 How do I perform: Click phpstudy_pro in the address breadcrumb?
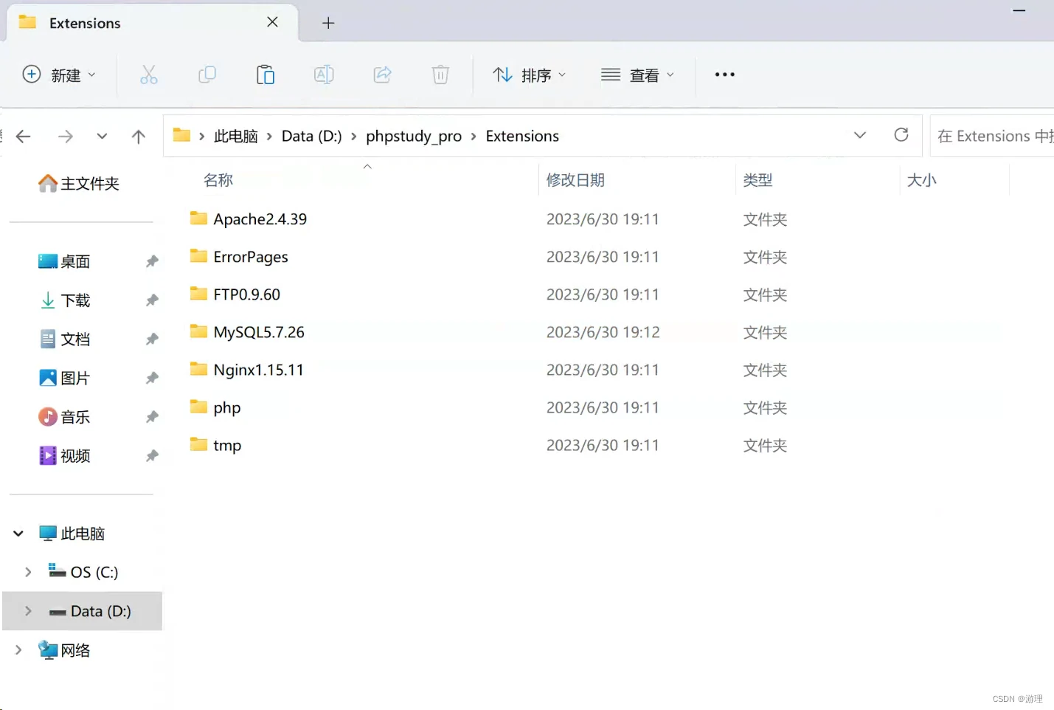(414, 137)
